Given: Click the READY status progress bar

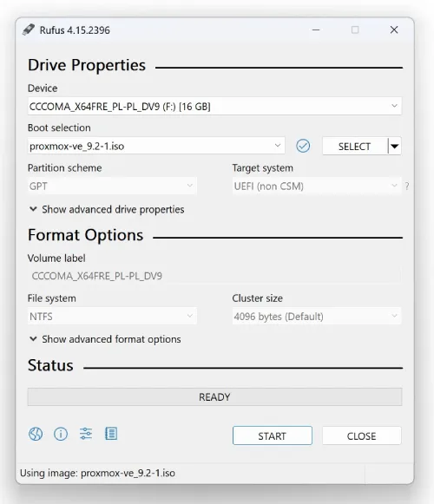Looking at the screenshot, I should pos(214,397).
